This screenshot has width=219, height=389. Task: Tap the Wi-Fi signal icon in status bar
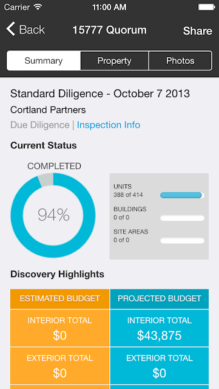(38, 7)
